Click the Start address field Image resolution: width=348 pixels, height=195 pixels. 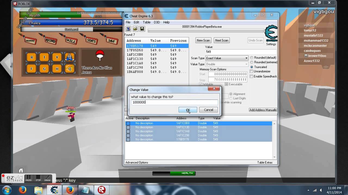pos(228,74)
